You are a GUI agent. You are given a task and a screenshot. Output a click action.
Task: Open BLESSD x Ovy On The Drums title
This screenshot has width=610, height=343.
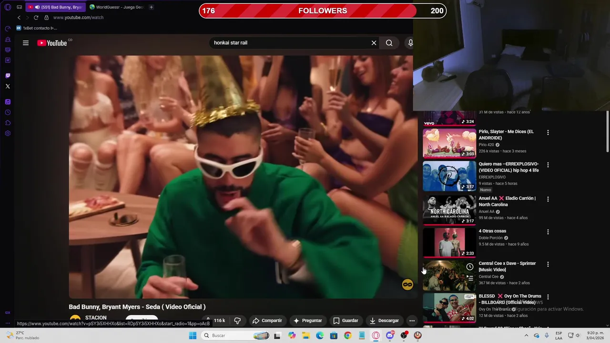coord(510,299)
